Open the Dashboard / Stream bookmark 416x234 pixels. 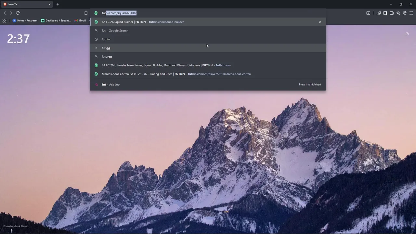(56, 20)
